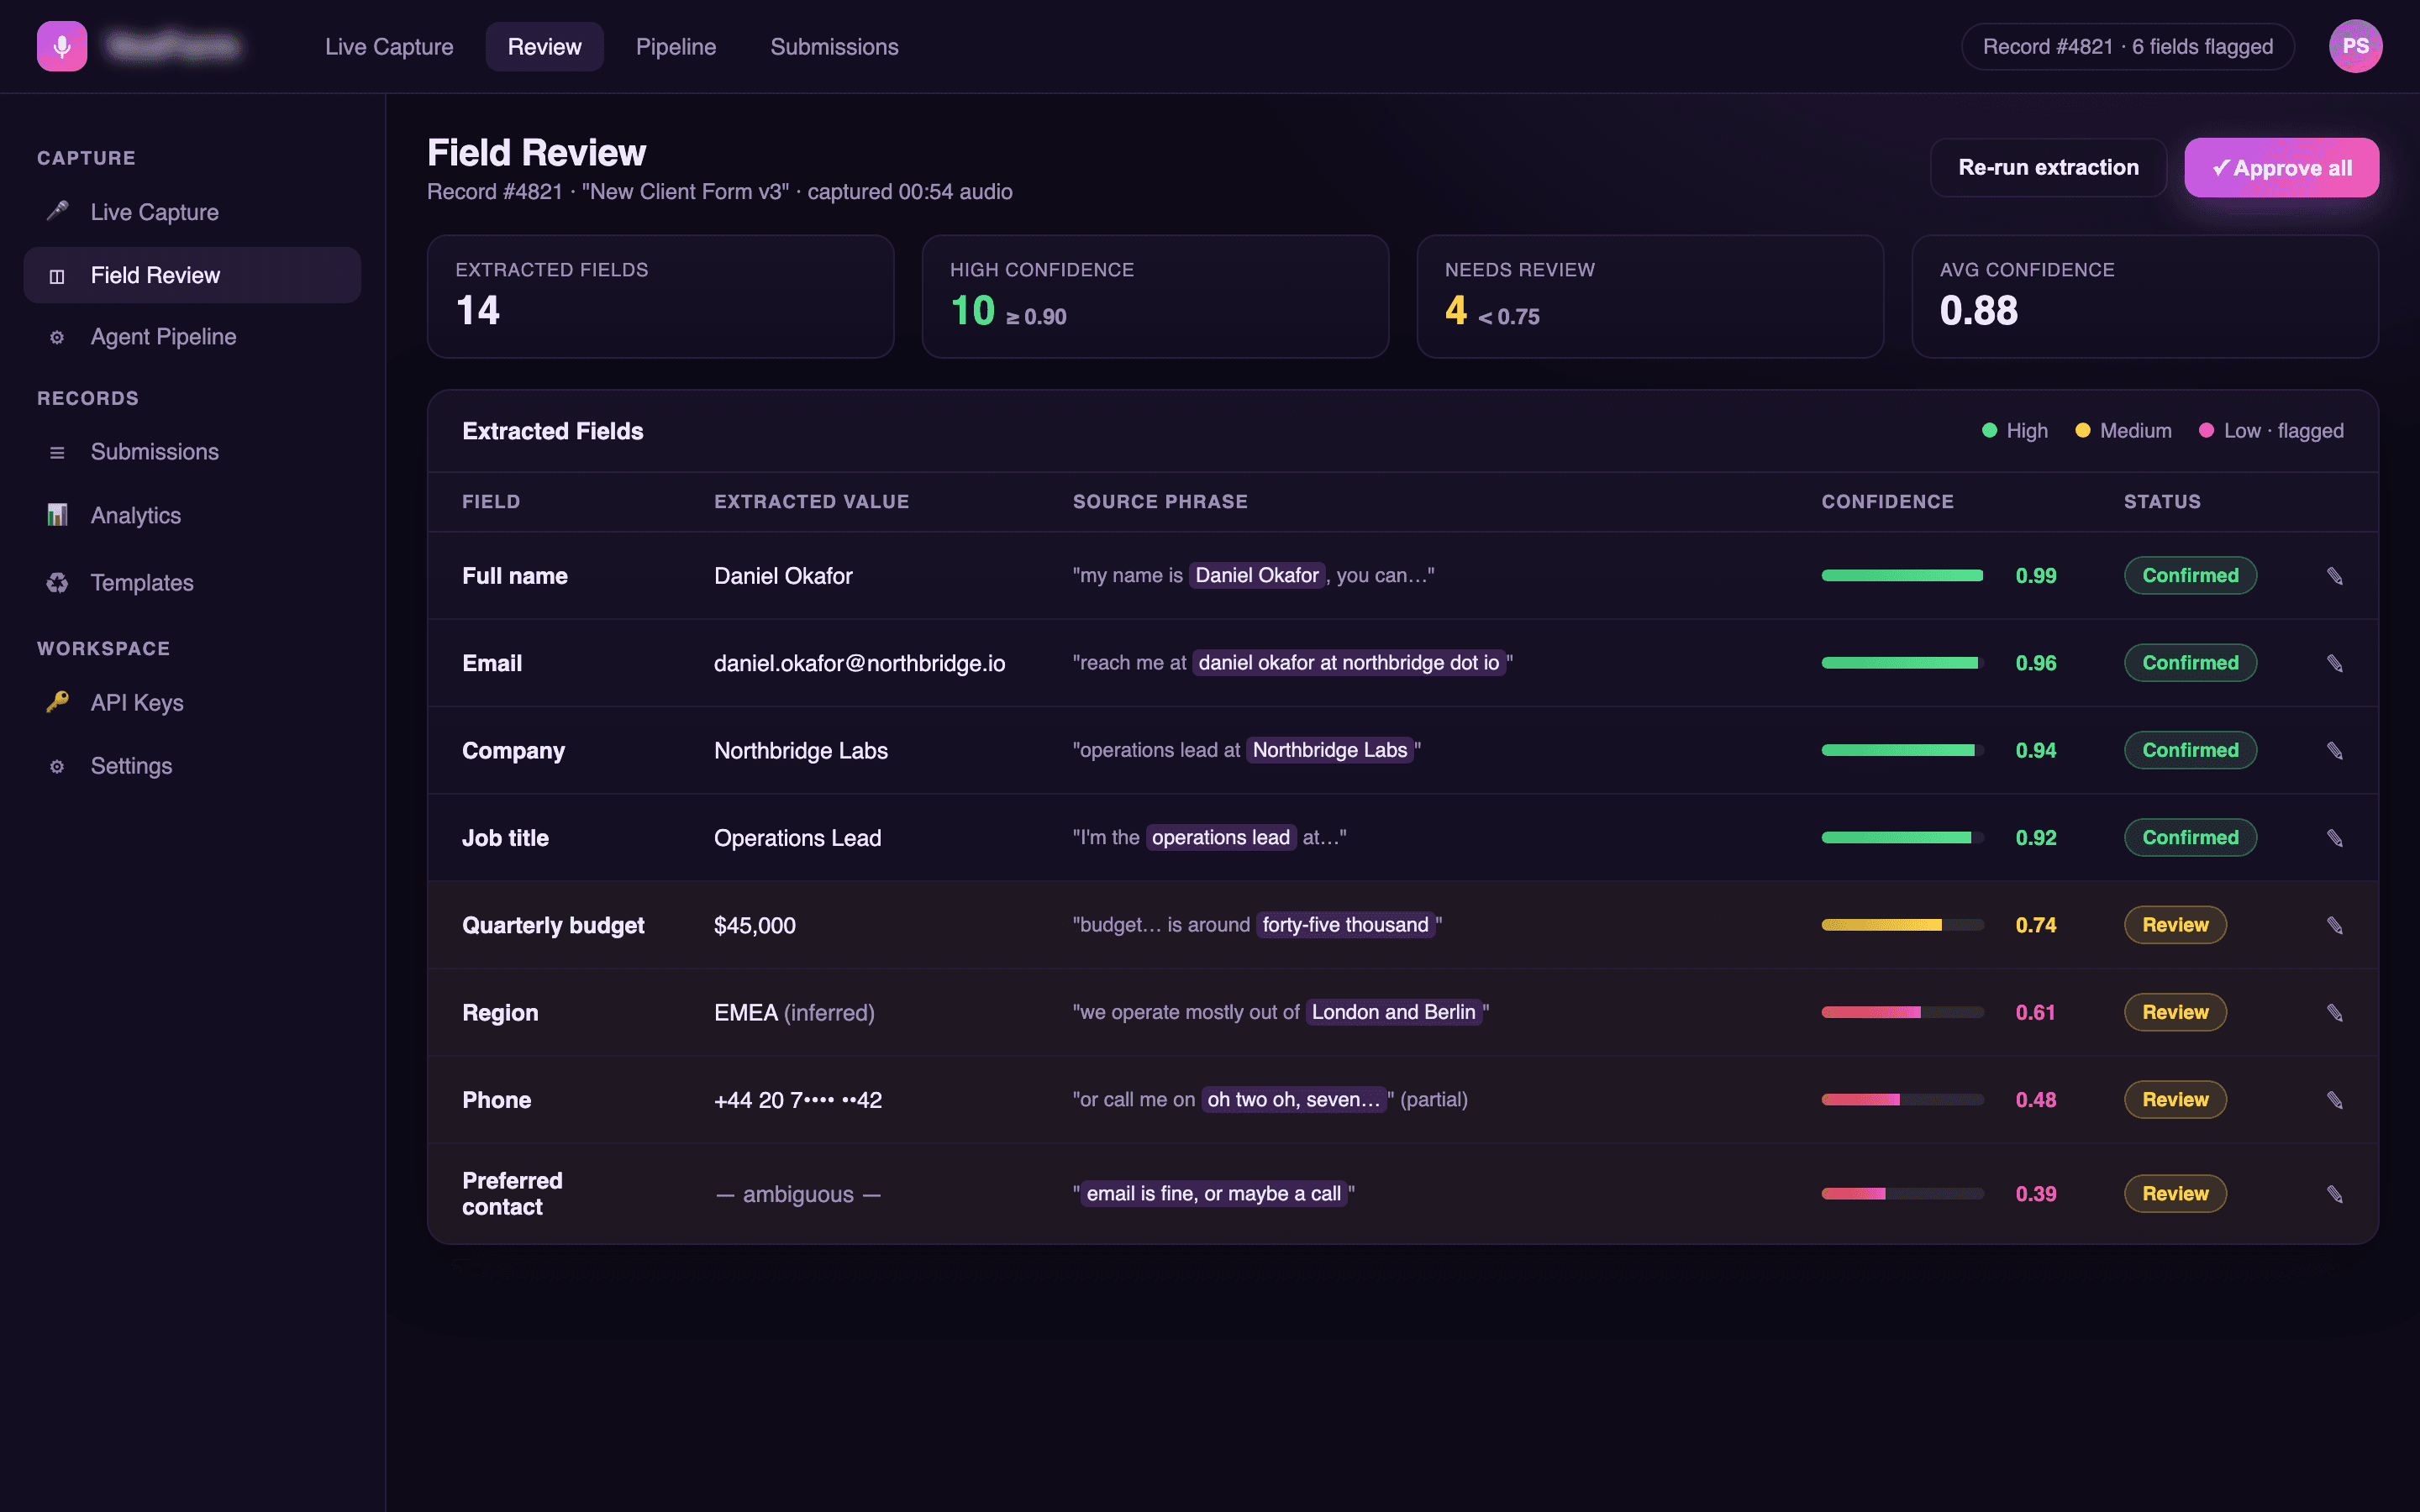Click pencil icon for Preferred contact row
The image size is (2420, 1512).
coord(2334,1194)
